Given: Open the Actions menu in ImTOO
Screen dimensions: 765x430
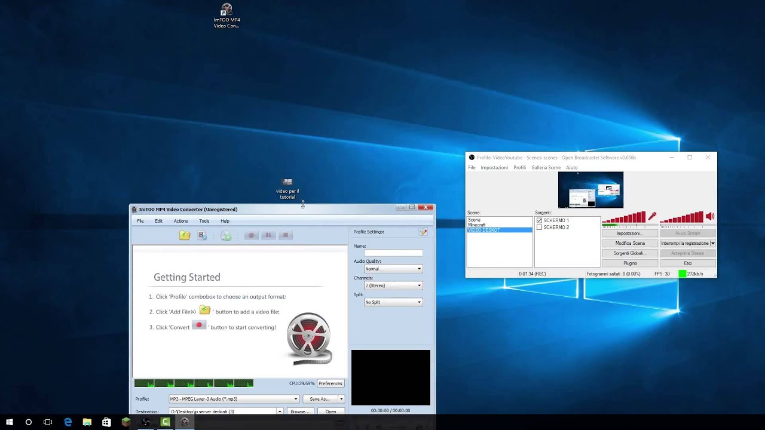Looking at the screenshot, I should [x=180, y=221].
